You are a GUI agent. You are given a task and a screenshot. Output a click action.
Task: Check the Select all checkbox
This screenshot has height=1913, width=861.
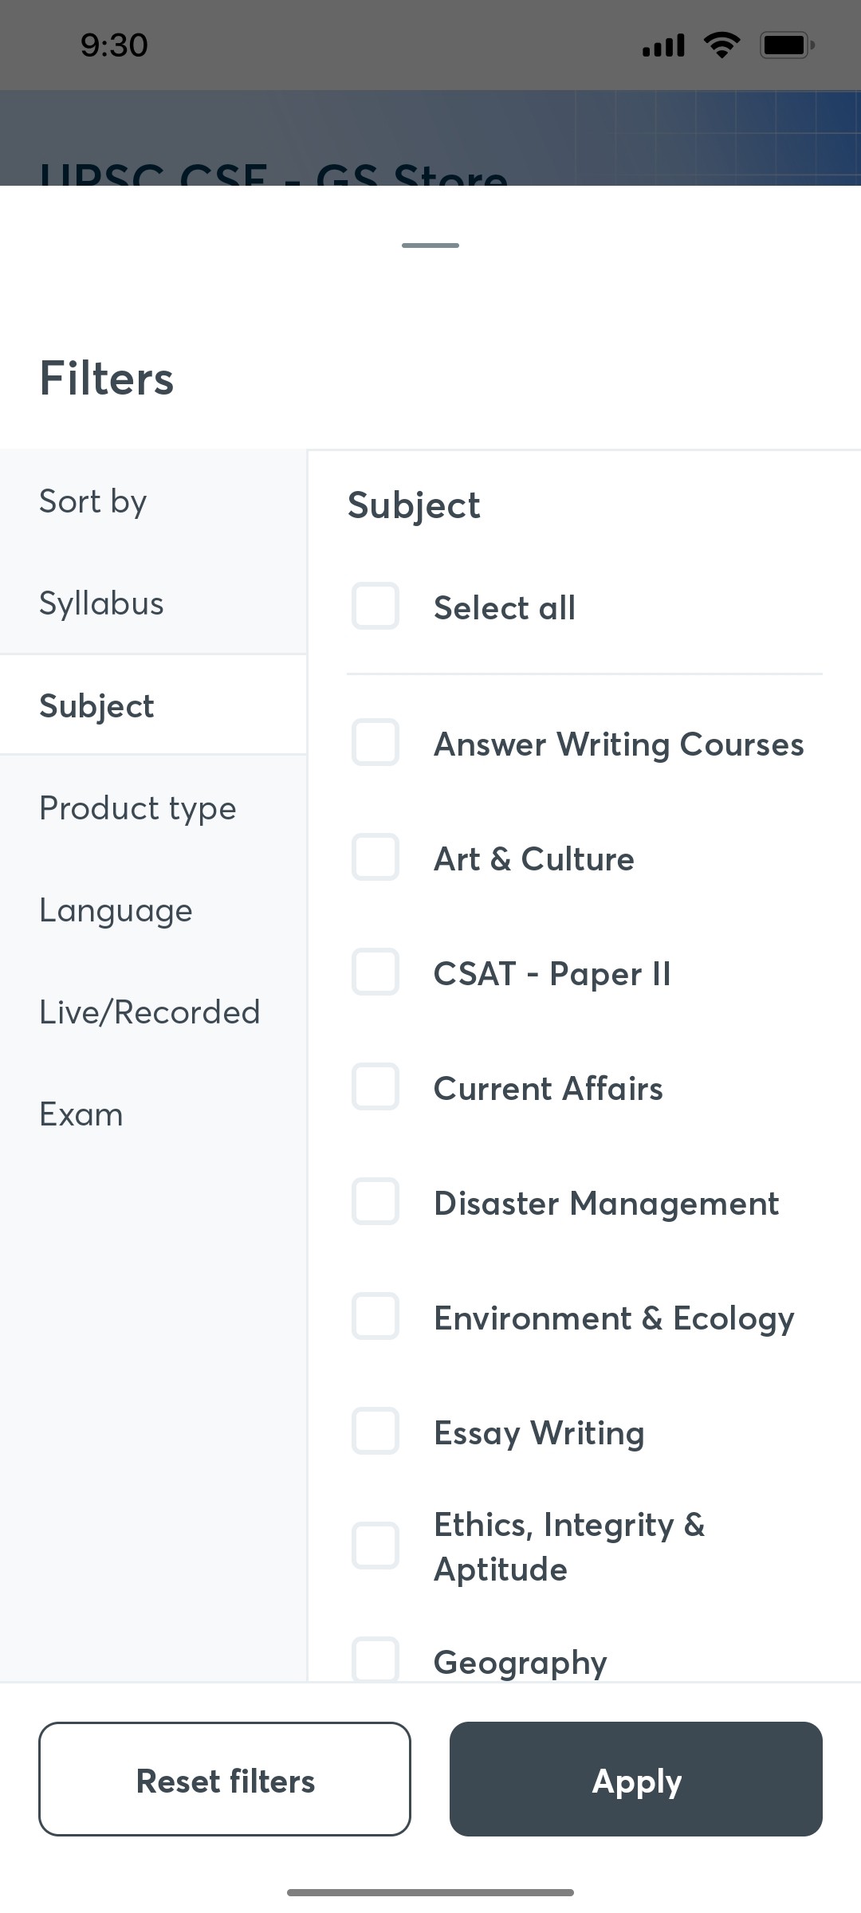375,607
